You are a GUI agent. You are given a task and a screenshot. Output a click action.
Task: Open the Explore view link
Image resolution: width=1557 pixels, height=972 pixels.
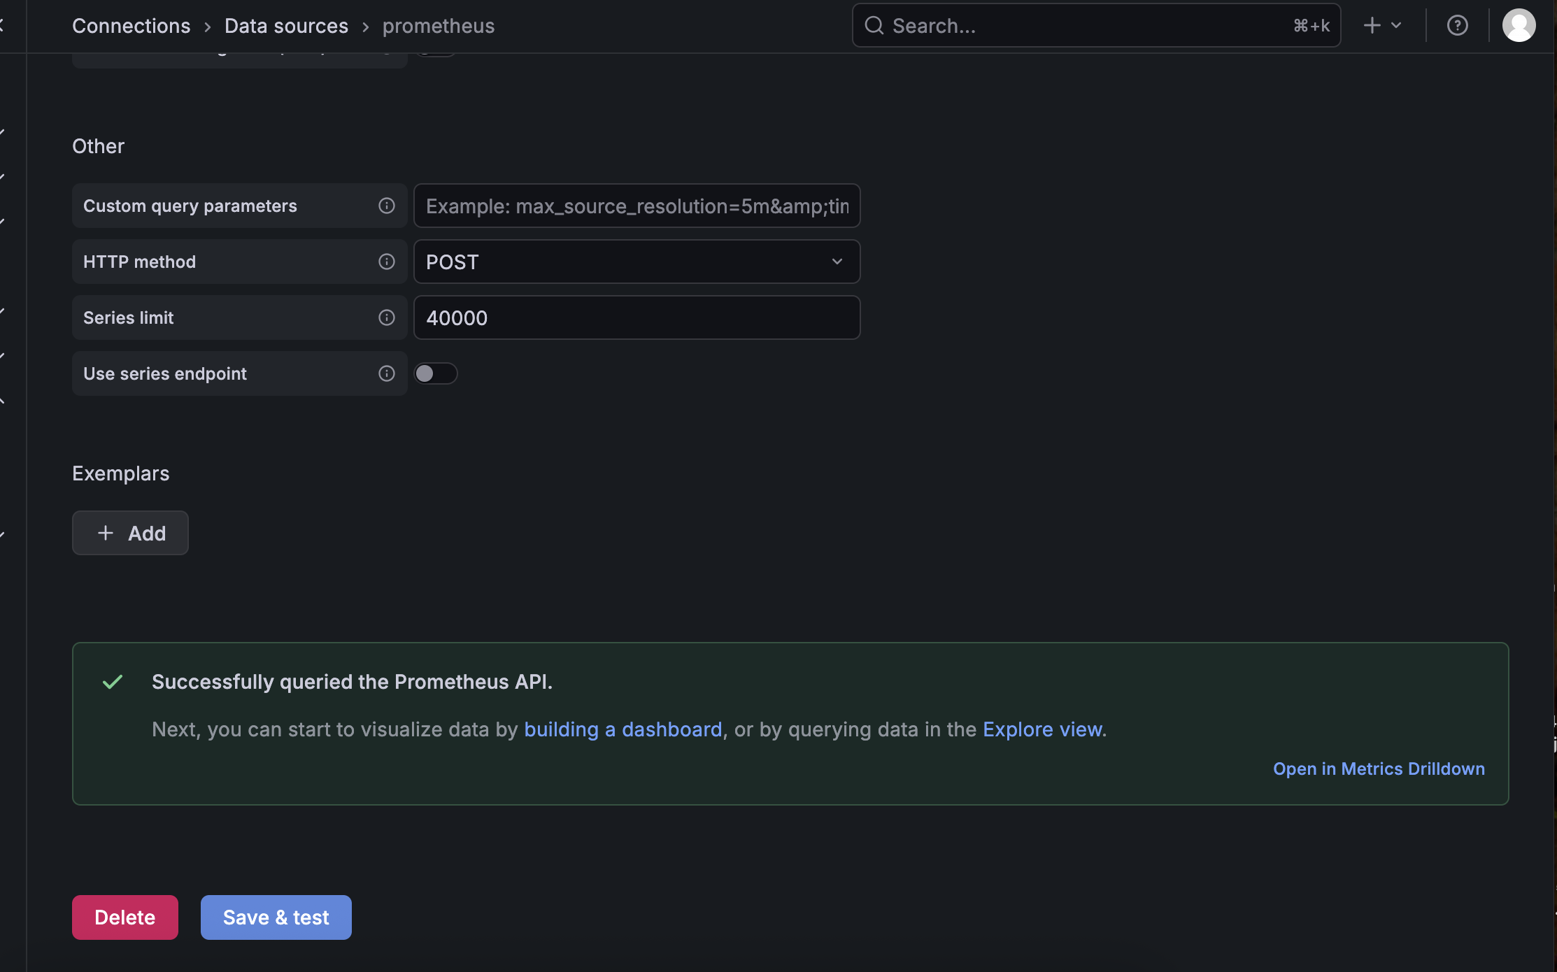[1043, 729]
